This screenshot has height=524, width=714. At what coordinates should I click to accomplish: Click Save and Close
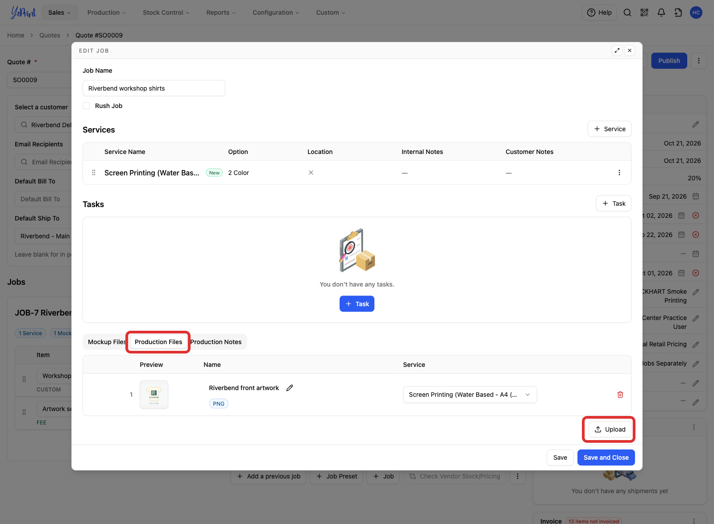[x=606, y=457]
